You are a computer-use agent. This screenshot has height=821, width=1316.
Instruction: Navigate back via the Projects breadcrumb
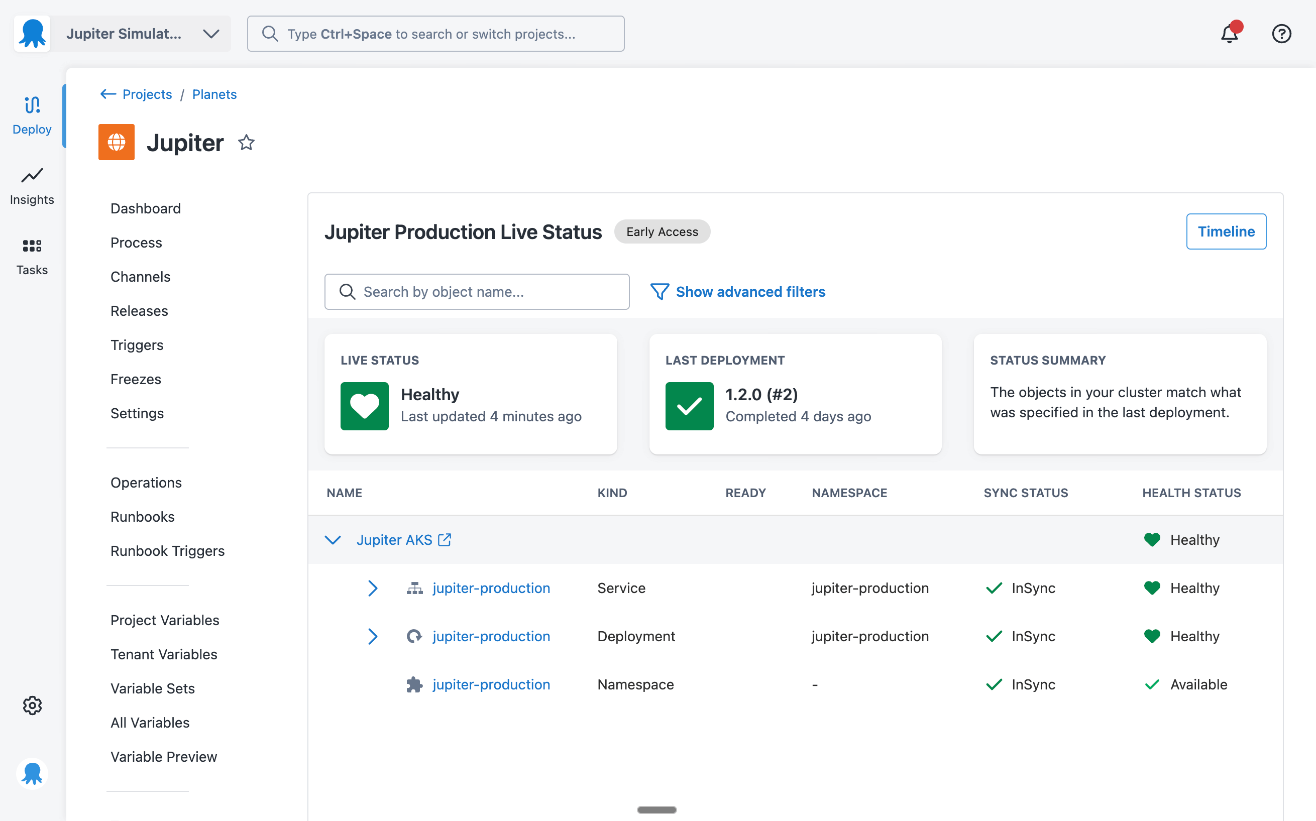[x=146, y=94]
